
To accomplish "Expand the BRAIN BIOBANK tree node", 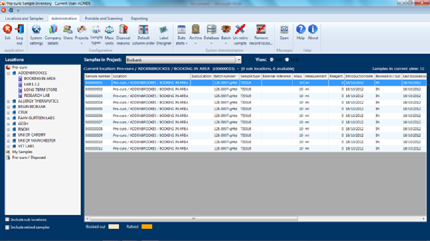I will pos(7,105).
